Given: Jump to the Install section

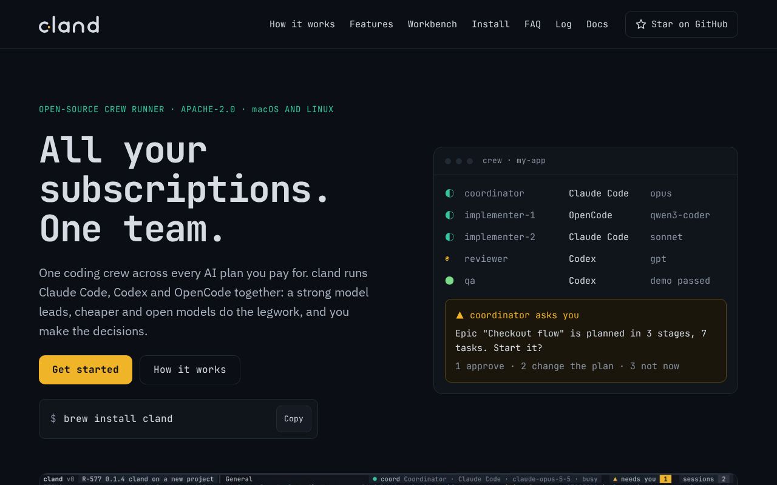Looking at the screenshot, I should (x=490, y=24).
